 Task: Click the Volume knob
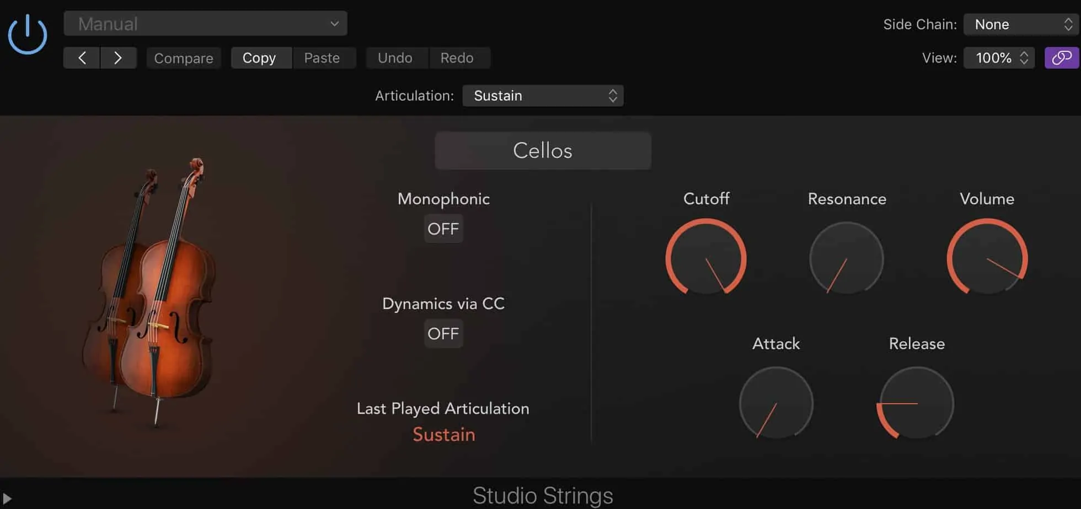tap(987, 257)
